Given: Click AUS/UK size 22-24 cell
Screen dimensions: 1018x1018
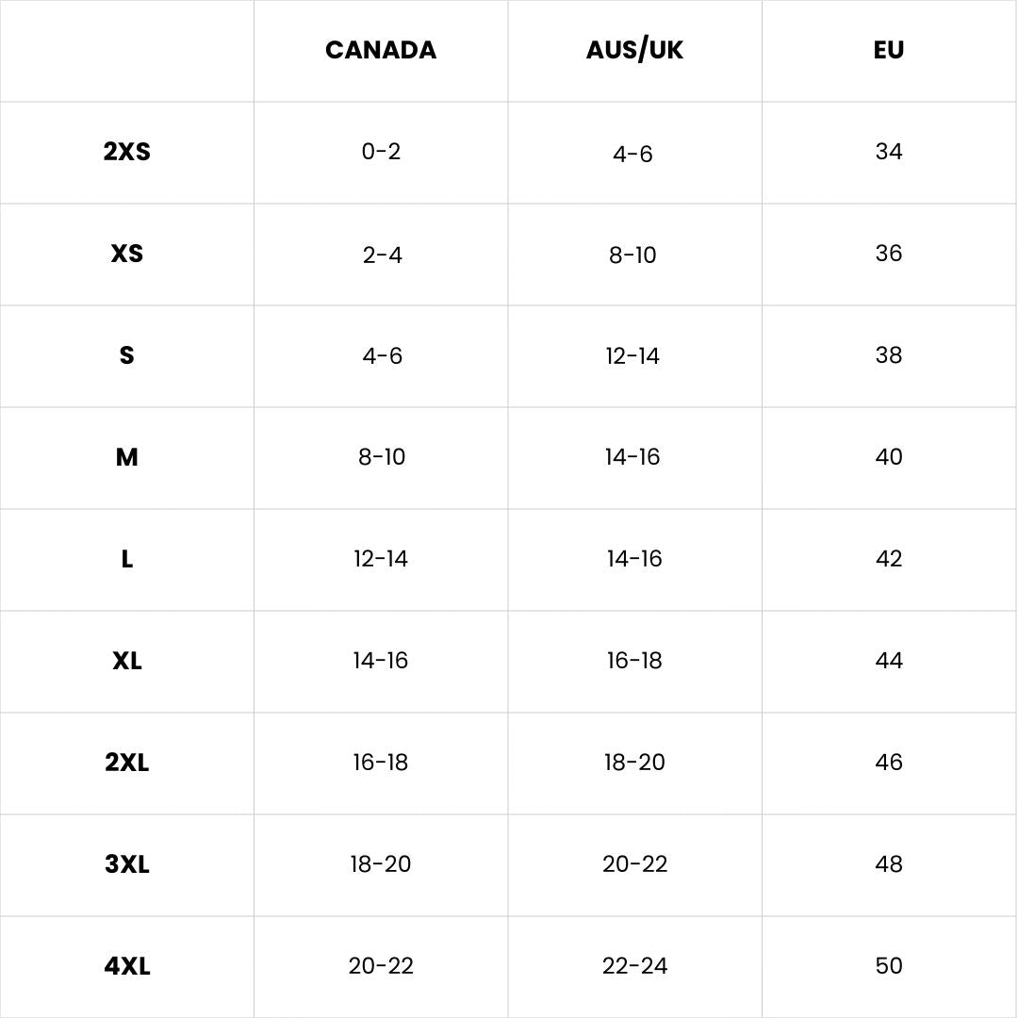Looking at the screenshot, I should coord(634,966).
